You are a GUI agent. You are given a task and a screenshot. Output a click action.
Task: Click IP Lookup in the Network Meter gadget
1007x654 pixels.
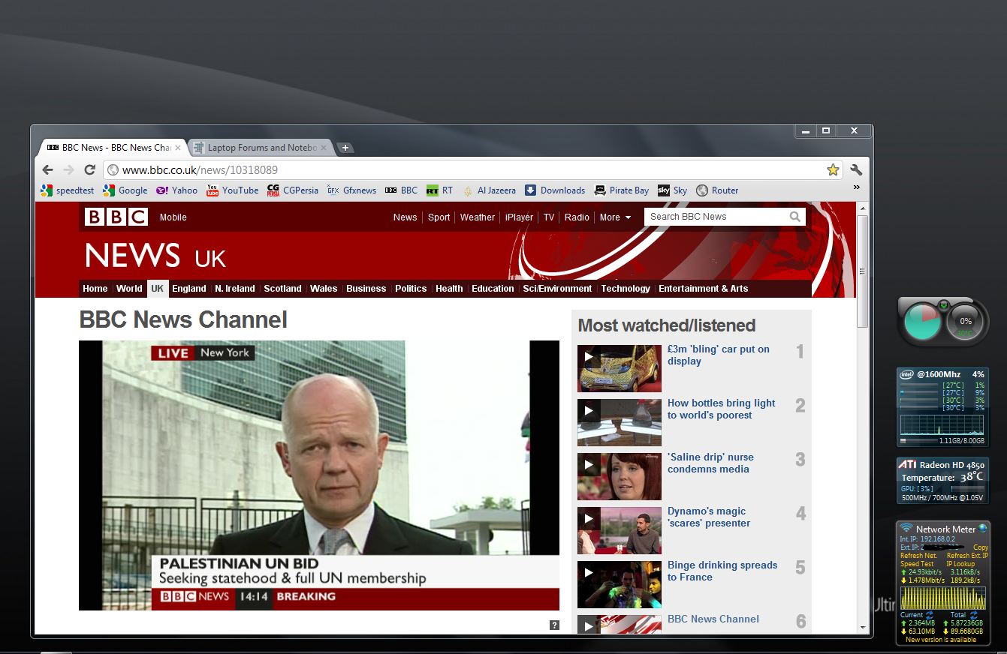(960, 564)
